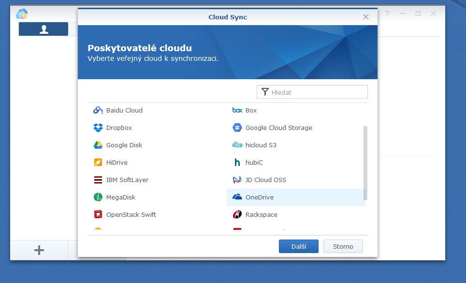Close the Cloud Sync dialog
Screen dimensions: 466x283
(x=366, y=17)
